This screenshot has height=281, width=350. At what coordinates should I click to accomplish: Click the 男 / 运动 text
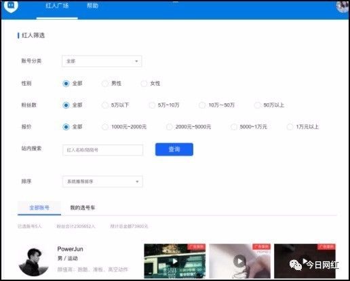click(68, 259)
